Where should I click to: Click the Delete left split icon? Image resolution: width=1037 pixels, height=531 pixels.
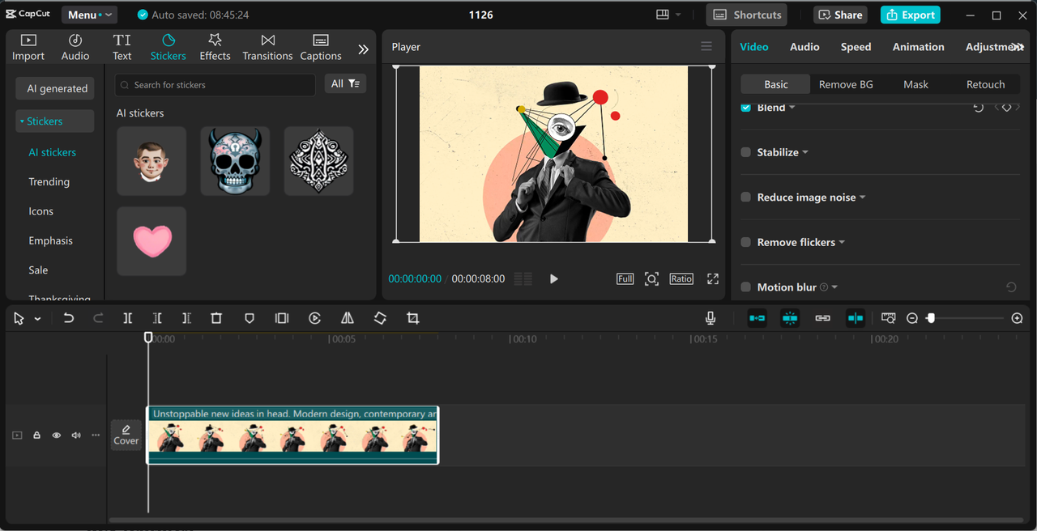pos(157,318)
